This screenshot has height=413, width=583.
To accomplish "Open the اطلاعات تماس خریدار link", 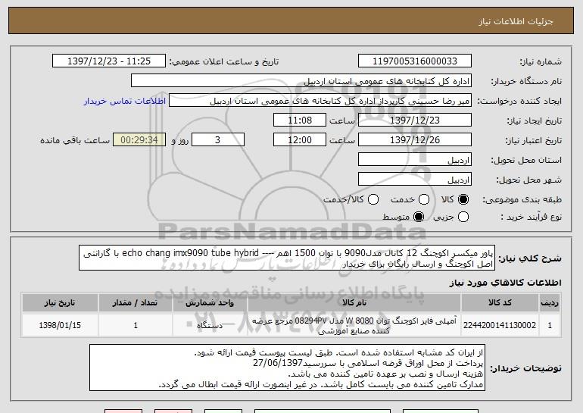I will tap(125, 101).
